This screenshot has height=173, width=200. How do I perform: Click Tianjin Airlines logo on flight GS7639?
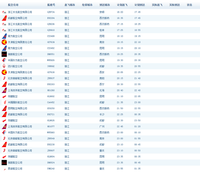pos(4,42)
